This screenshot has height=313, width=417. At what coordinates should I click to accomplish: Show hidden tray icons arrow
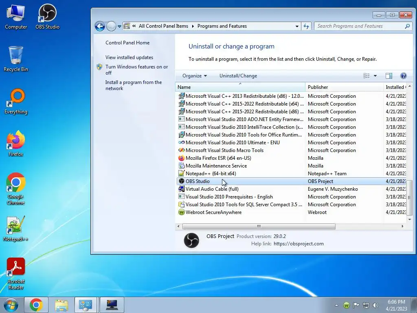[336, 305]
